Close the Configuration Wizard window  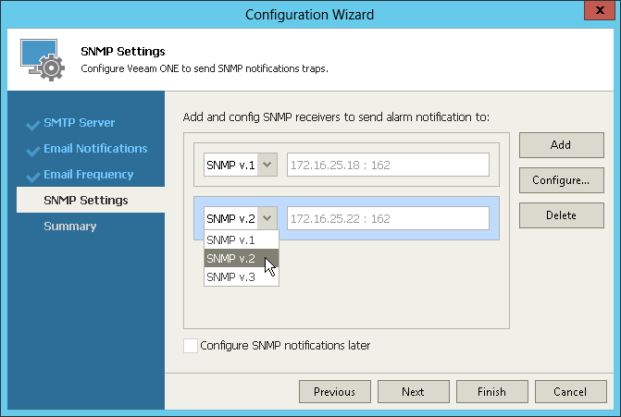click(598, 13)
